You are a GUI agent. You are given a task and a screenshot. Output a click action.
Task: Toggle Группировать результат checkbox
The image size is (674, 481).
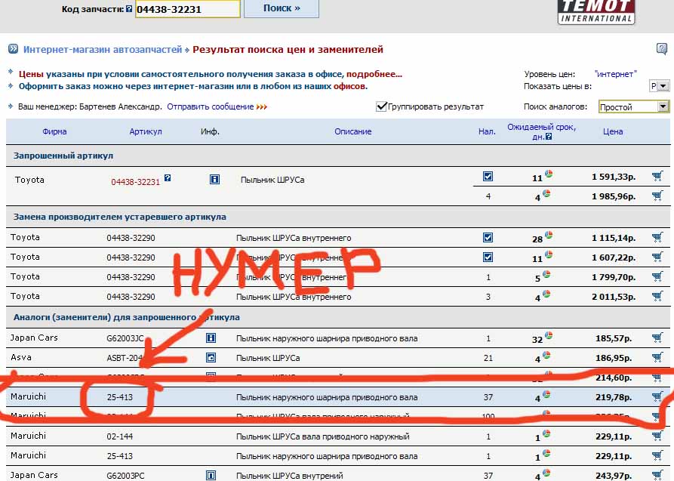381,106
